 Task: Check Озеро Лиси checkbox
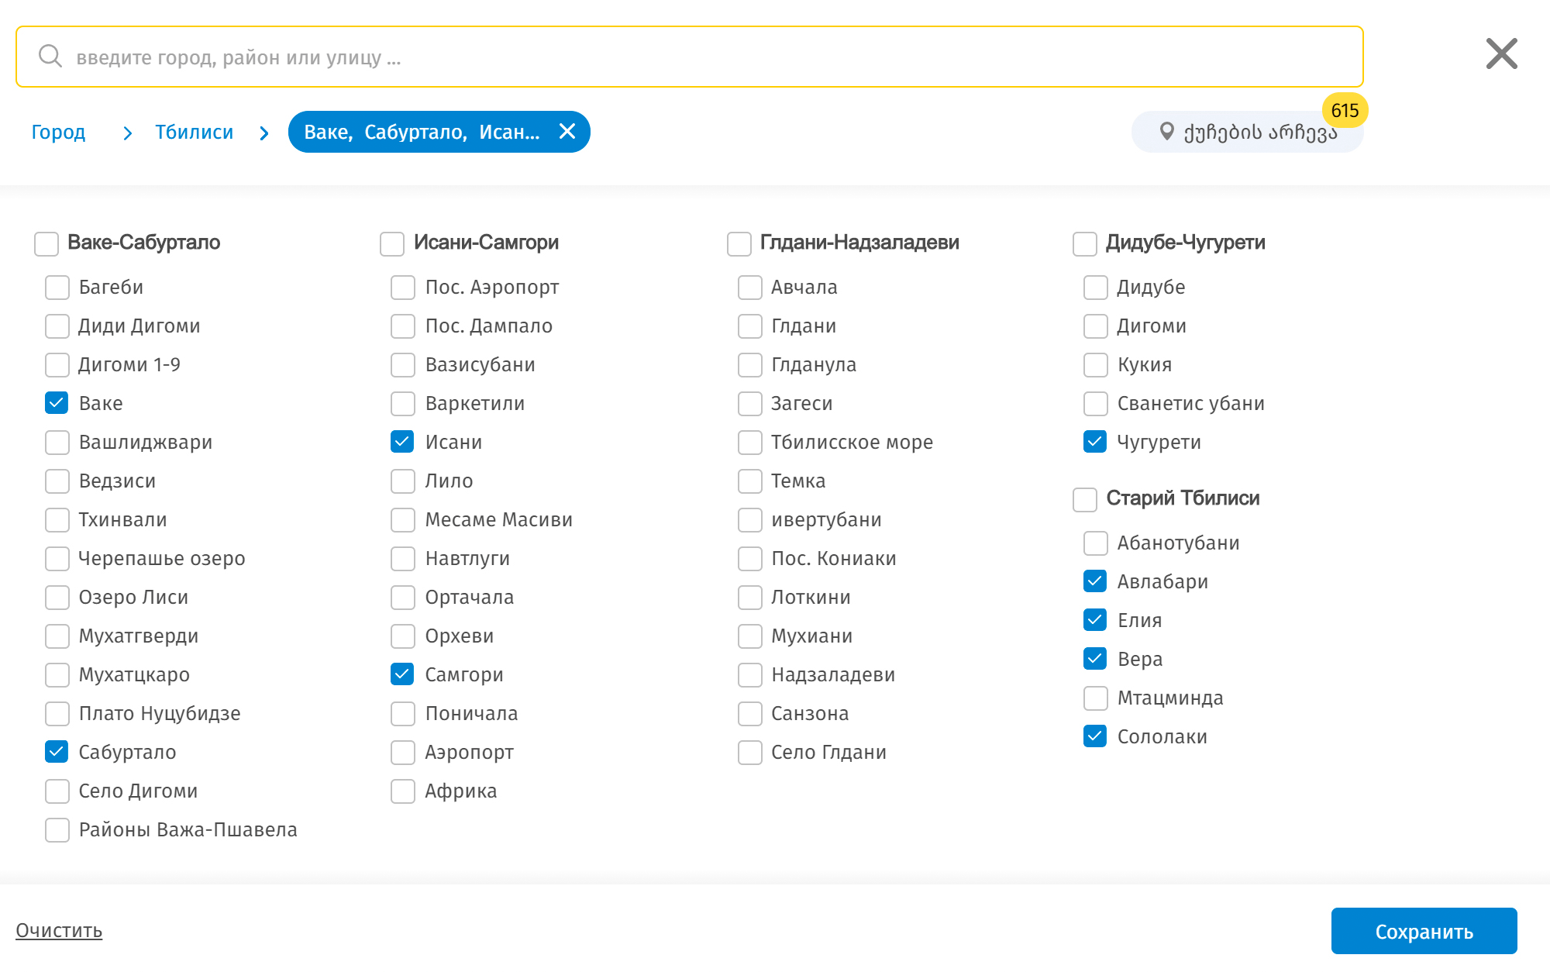pos(57,598)
